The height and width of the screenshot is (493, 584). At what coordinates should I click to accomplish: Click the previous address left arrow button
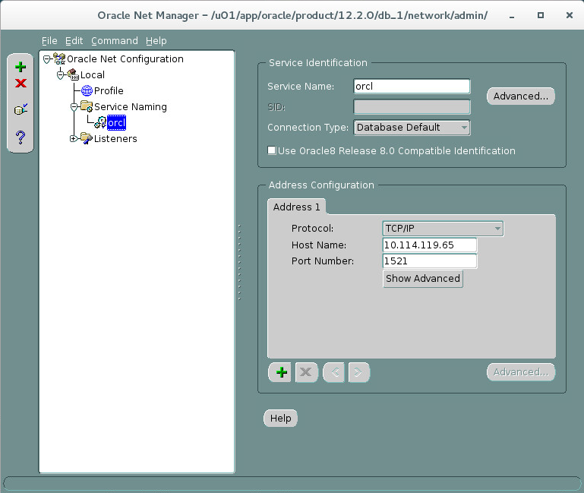click(334, 372)
